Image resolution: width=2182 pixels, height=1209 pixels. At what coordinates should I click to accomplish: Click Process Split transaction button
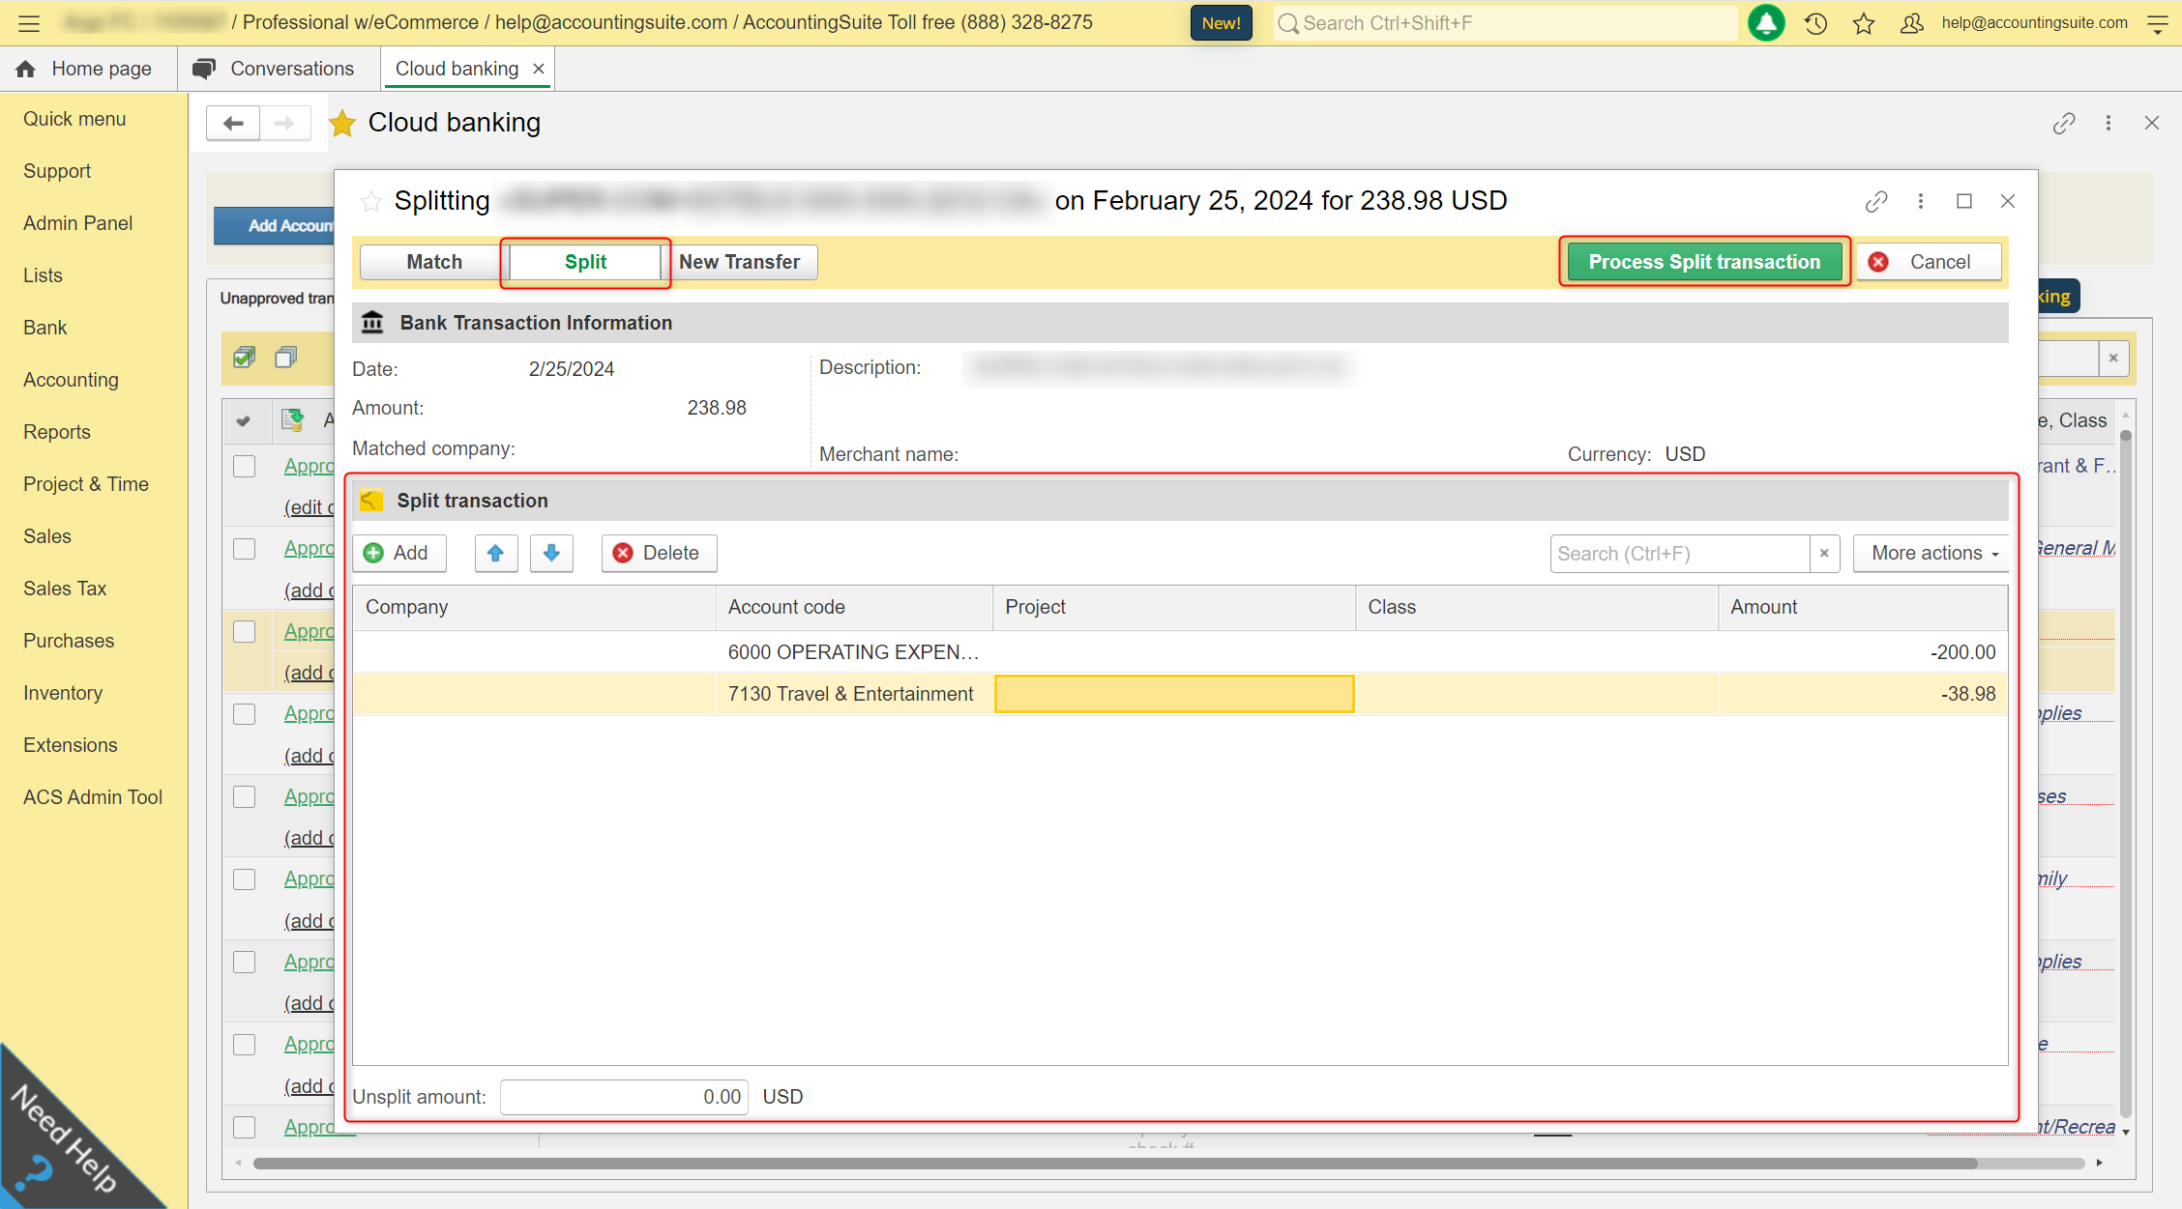pyautogui.click(x=1704, y=262)
